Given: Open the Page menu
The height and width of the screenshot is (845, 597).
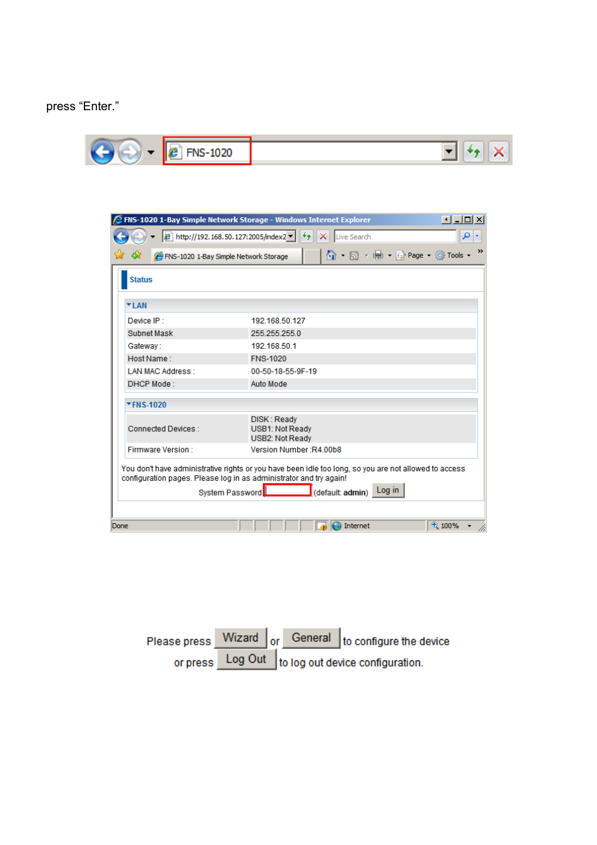Looking at the screenshot, I should click(x=414, y=255).
